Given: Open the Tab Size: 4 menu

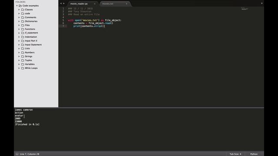Looking at the screenshot, I should [235, 154].
